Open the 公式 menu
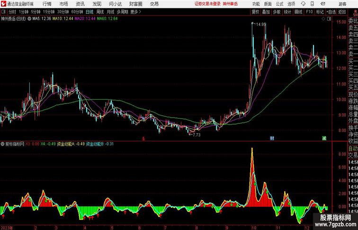 279,4
